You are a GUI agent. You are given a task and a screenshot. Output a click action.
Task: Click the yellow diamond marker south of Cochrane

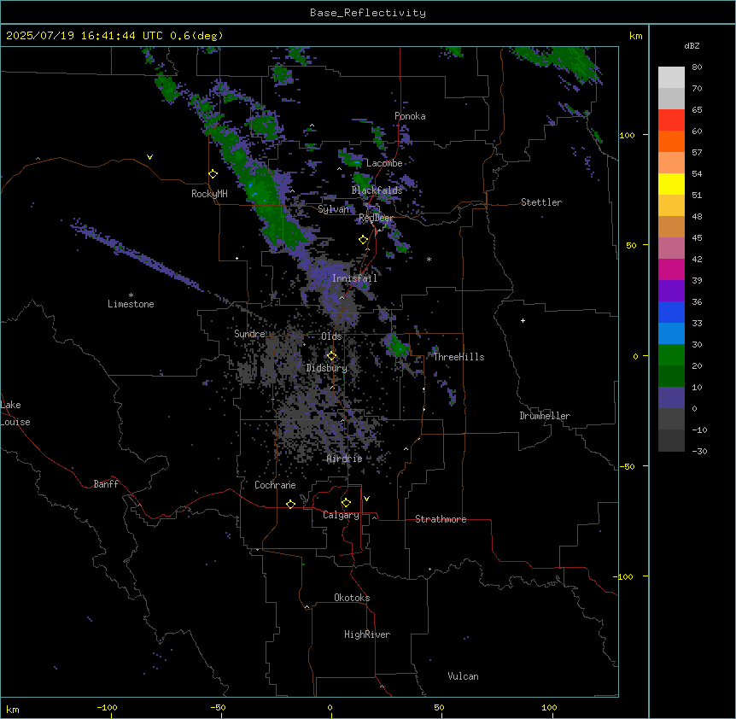(x=290, y=504)
